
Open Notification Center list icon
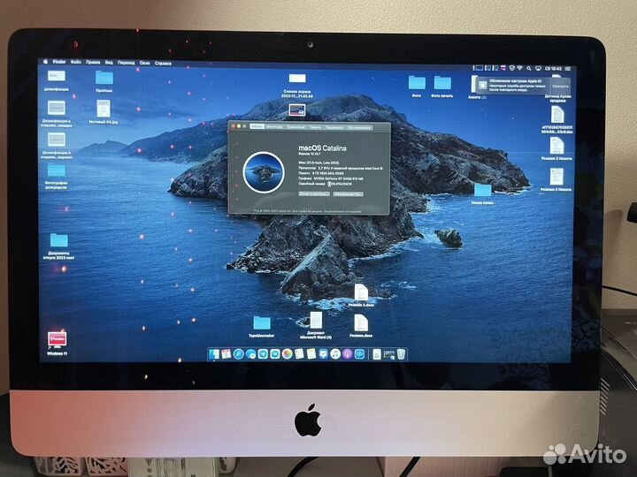(567, 69)
